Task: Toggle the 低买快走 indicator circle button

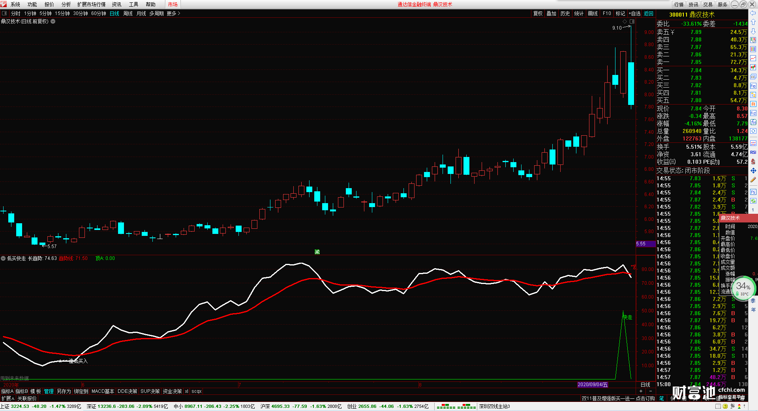Action: [3, 258]
